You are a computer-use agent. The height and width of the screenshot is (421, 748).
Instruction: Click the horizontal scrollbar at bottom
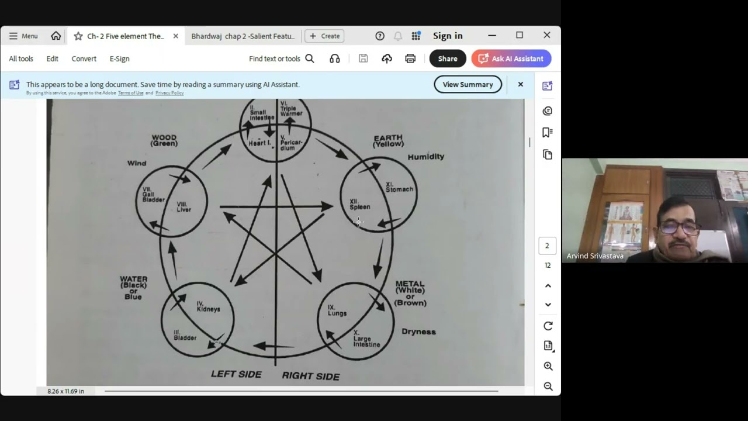click(x=302, y=391)
